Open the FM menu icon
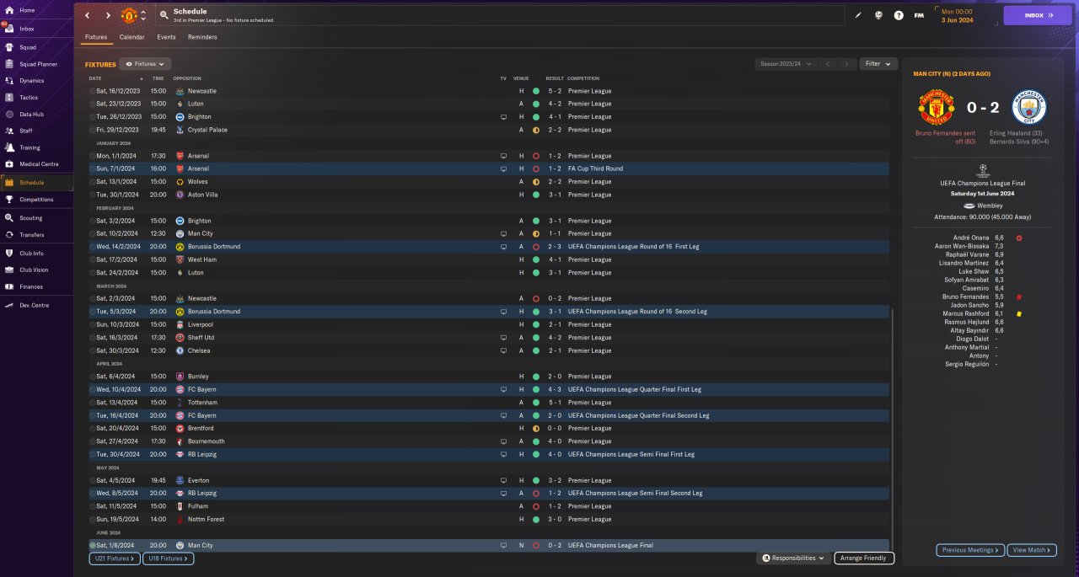Screen dimensions: 1079x577 [x=919, y=15]
